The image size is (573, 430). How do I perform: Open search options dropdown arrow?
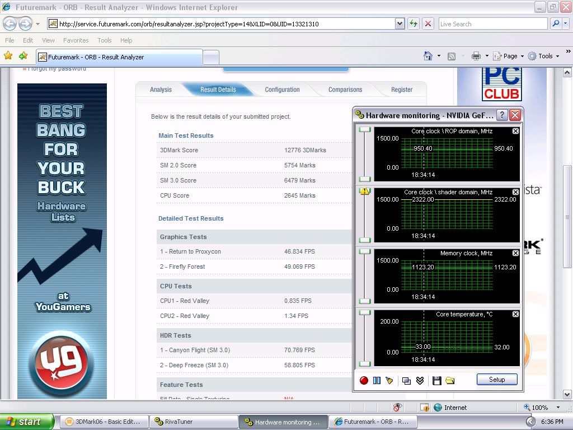click(x=566, y=24)
